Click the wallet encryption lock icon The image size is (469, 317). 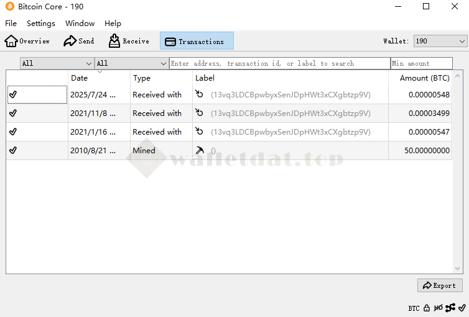click(427, 308)
